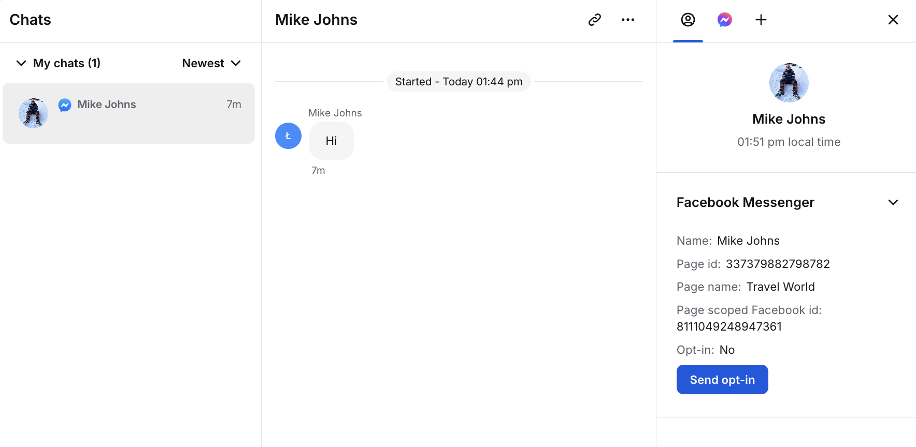Collapse the Facebook Messenger section chevron
Viewport: 916px width, 447px height.
point(893,202)
